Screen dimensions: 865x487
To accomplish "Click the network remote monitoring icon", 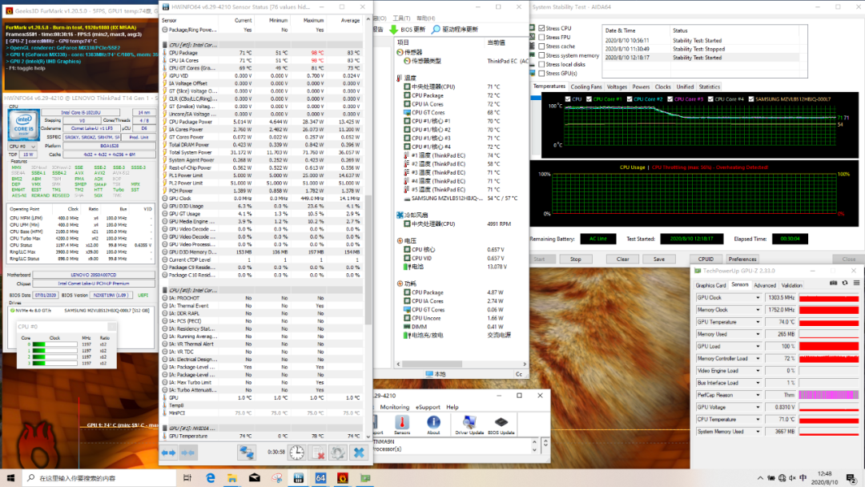I will point(247,453).
